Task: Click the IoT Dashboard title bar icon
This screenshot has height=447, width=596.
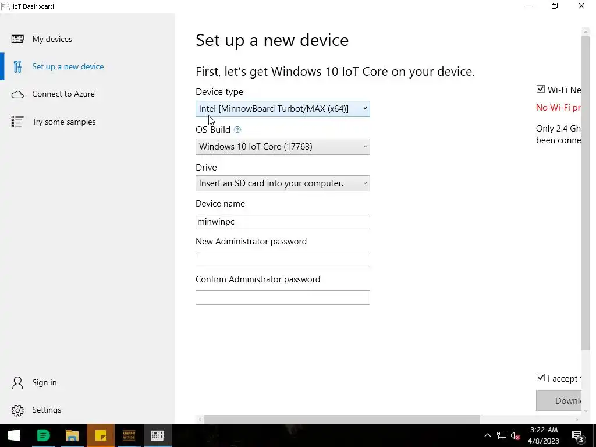Action: pos(6,6)
